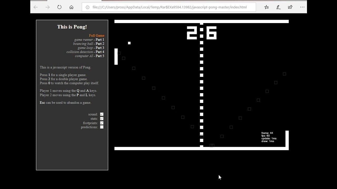Open the Full Game link
The height and width of the screenshot is (189, 337).
click(x=97, y=35)
